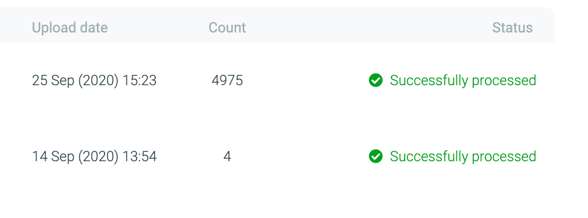Click the count value 4975
This screenshot has height=218, width=588.
[x=227, y=80]
